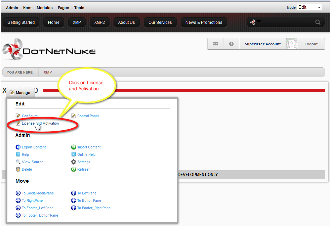The height and width of the screenshot is (226, 330).
Task: Click the View Source magnifier icon
Action: [x=18, y=162]
